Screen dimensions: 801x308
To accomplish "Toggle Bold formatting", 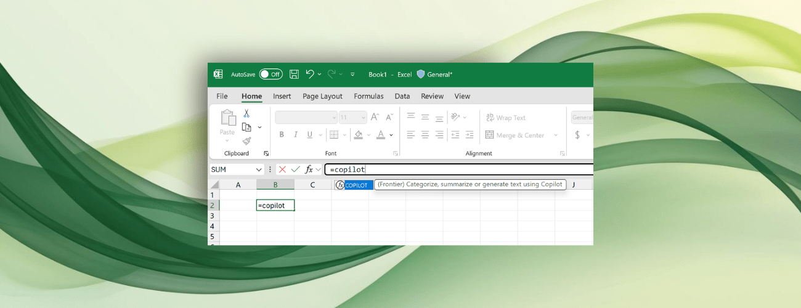I will (282, 135).
